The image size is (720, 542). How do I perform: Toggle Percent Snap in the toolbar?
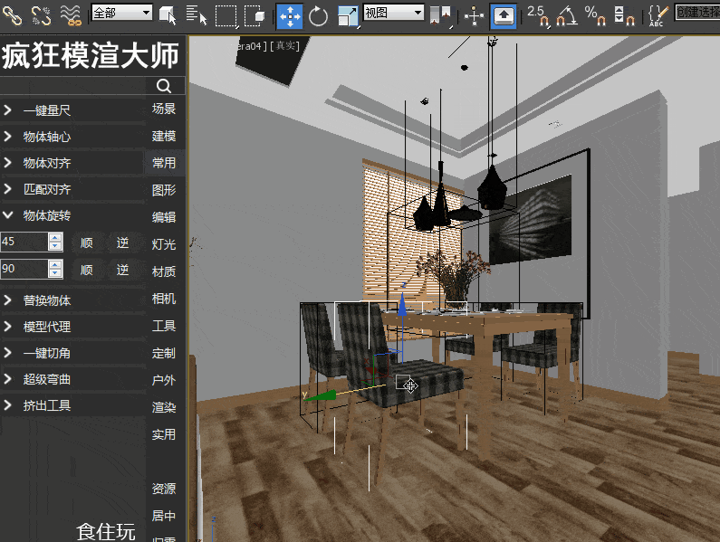click(595, 15)
